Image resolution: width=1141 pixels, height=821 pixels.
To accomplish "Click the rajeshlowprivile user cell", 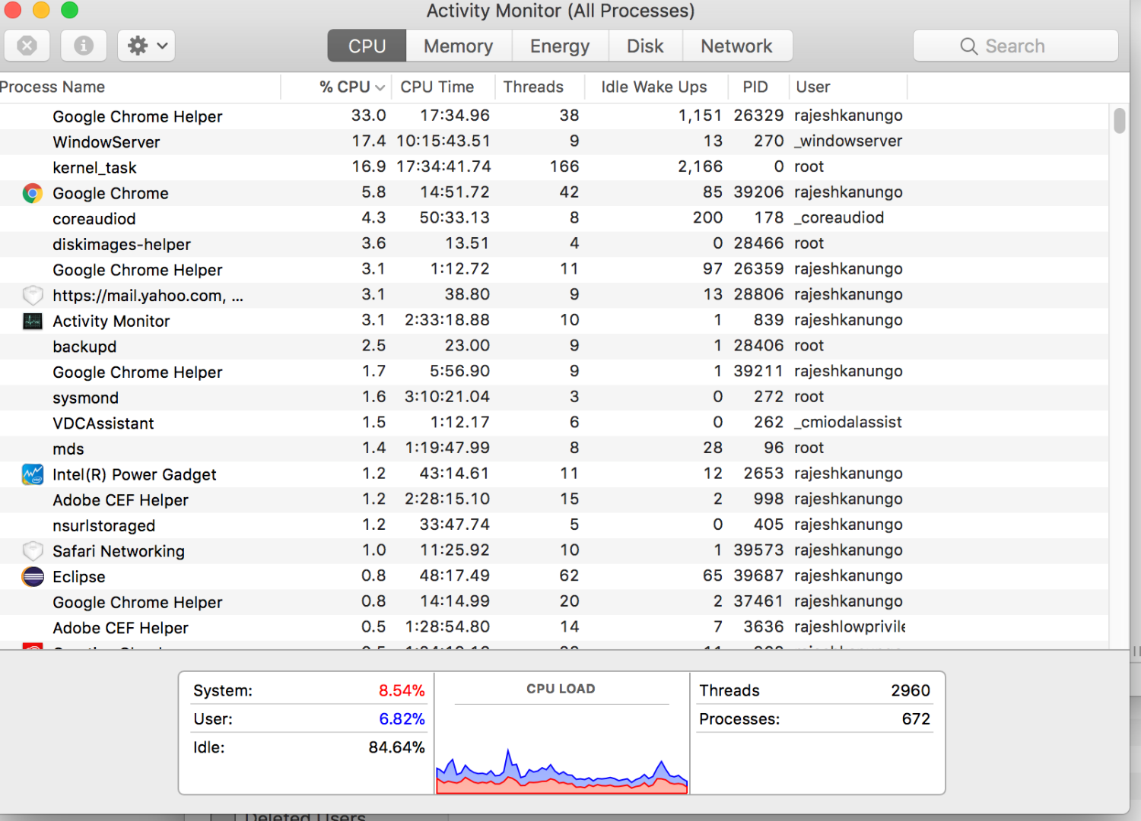I will pyautogui.click(x=850, y=627).
